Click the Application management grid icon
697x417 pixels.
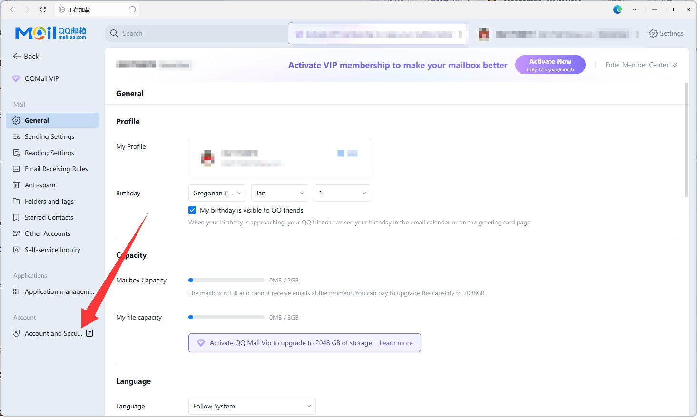click(x=16, y=291)
